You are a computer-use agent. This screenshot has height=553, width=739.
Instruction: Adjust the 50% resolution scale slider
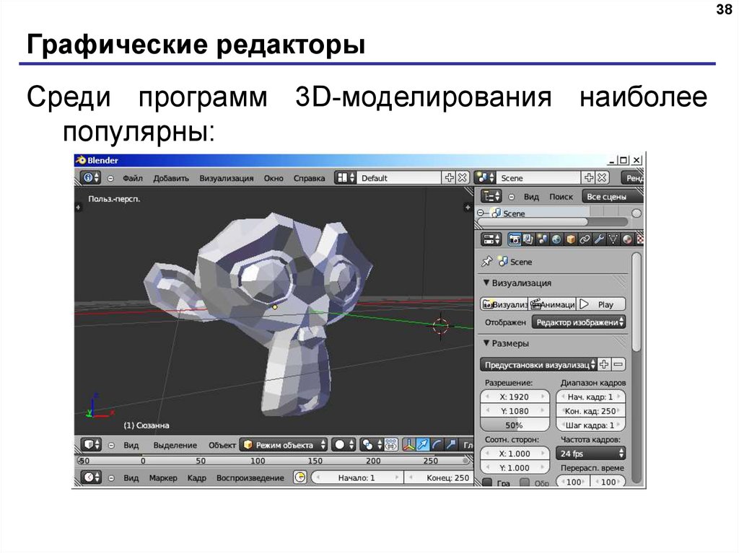[x=515, y=425]
